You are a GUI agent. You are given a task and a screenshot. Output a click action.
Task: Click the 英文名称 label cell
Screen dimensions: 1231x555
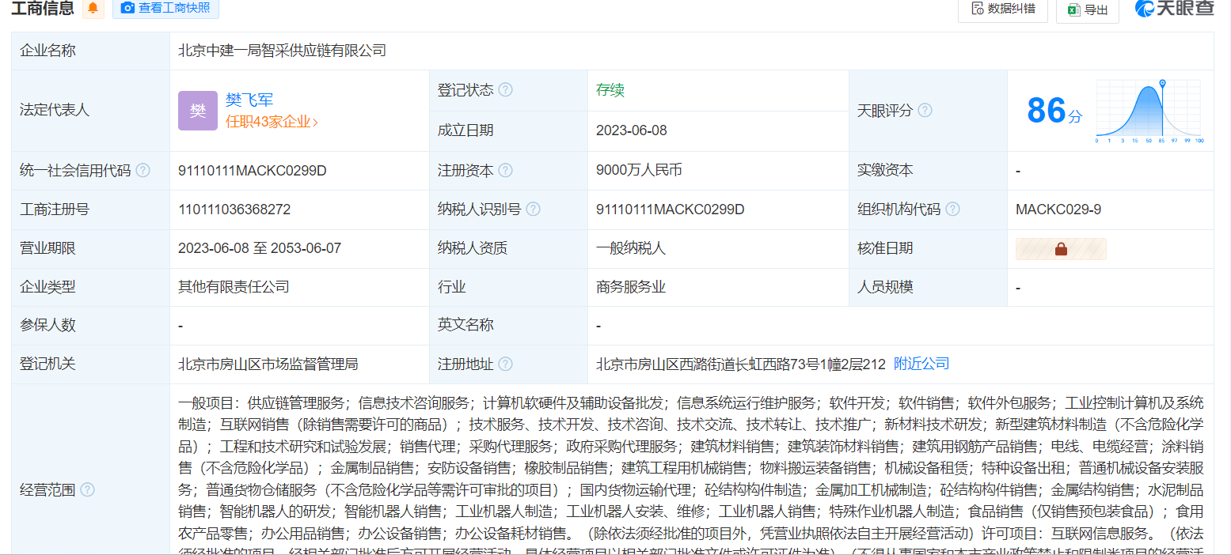(x=508, y=325)
